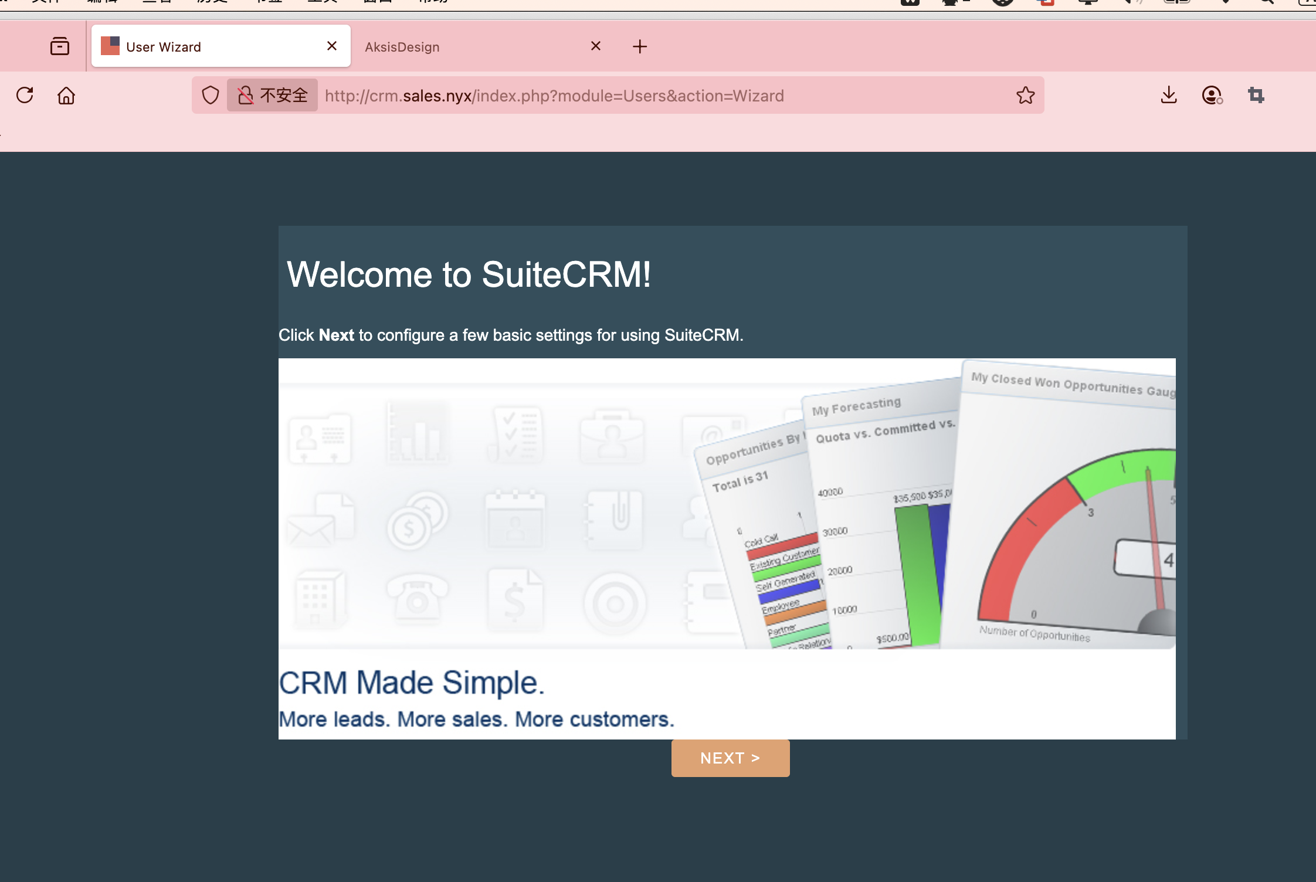Click the NEXT > button
1316x882 pixels.
pos(730,758)
